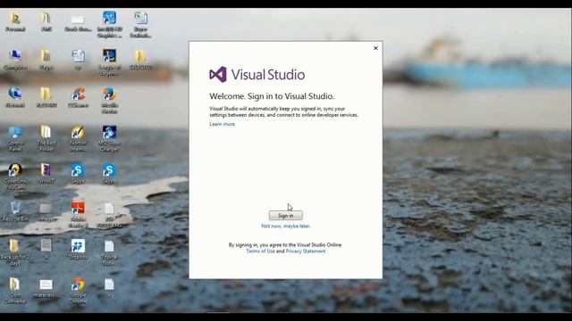Select the Skype shortcut beside the WHAT icon
The image size is (572, 321).
(78, 174)
